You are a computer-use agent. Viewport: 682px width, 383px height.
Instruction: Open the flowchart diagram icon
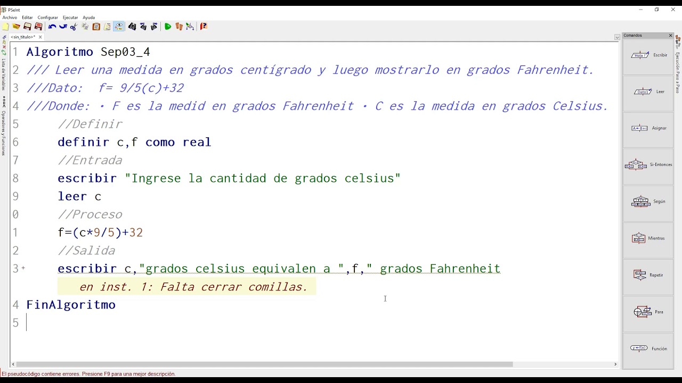coord(190,27)
